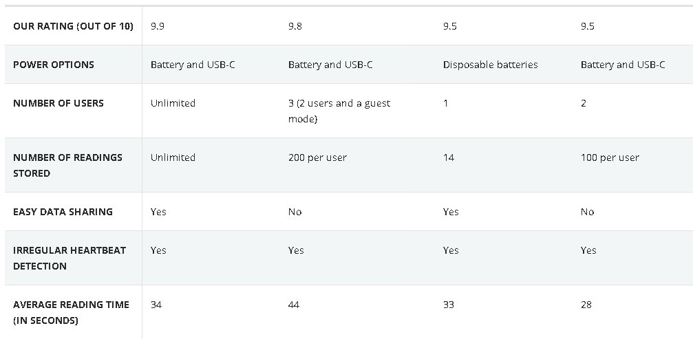Select the "200 per user" cell

coord(317,157)
